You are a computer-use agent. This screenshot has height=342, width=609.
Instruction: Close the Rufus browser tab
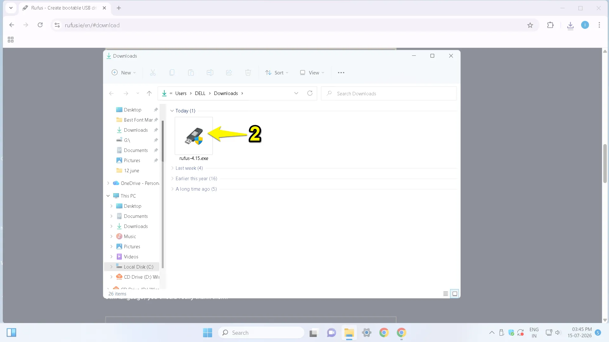pyautogui.click(x=104, y=8)
